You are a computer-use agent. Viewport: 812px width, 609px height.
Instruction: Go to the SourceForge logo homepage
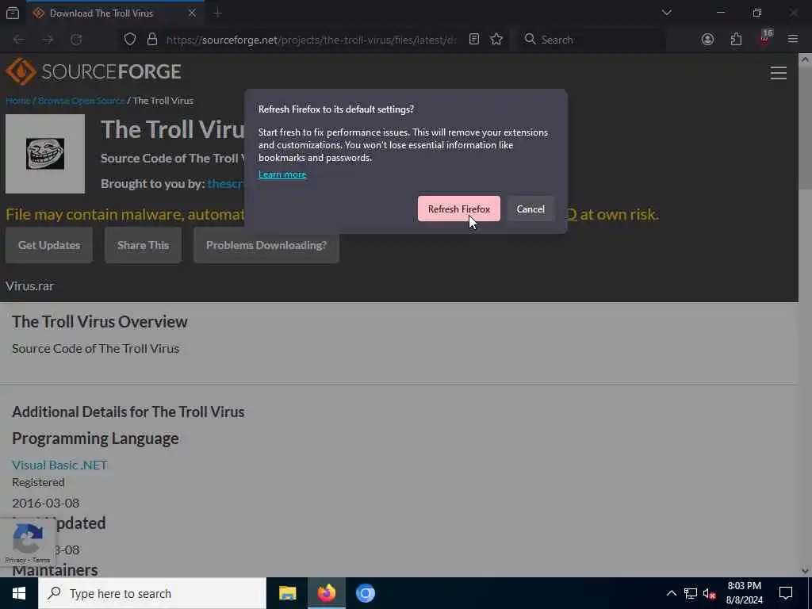pos(94,71)
